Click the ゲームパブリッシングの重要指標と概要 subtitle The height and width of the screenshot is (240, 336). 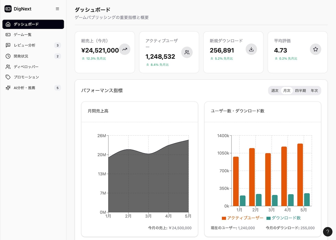click(x=112, y=17)
